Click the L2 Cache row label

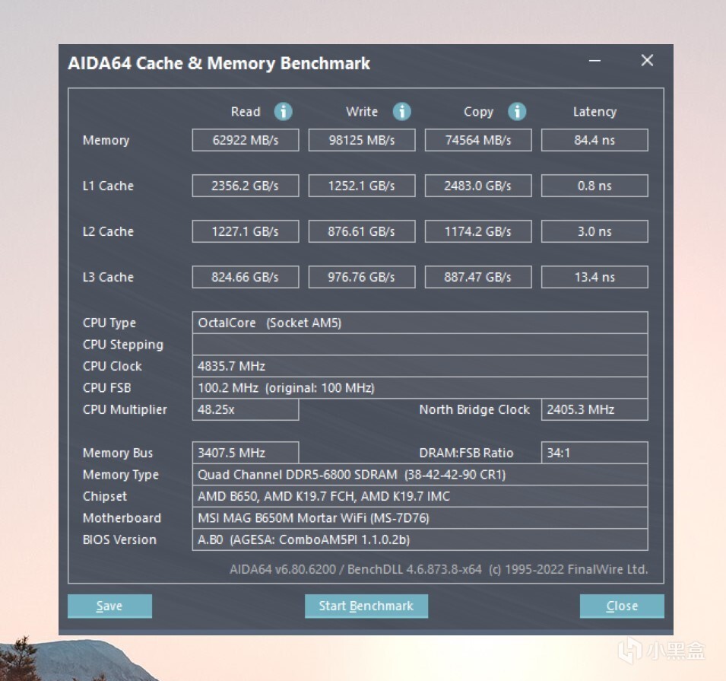coord(108,231)
